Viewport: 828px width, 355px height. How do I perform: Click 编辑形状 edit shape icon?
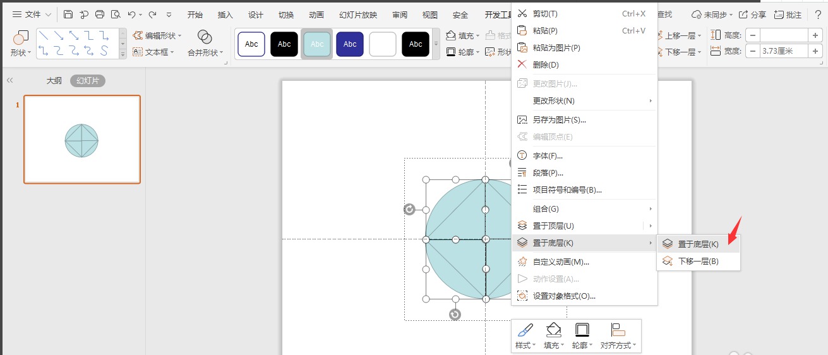pos(138,36)
